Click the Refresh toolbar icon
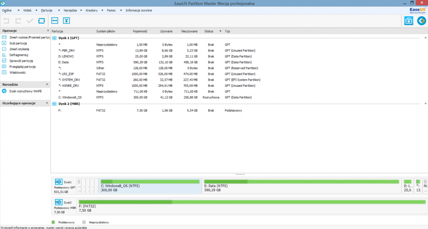 click(x=42, y=21)
